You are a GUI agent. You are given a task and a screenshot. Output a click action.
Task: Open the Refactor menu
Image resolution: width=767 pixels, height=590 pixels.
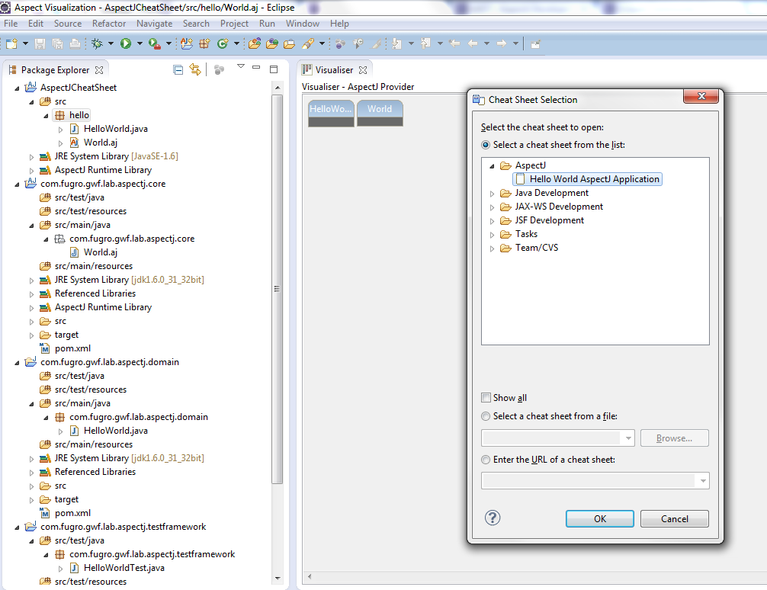109,24
